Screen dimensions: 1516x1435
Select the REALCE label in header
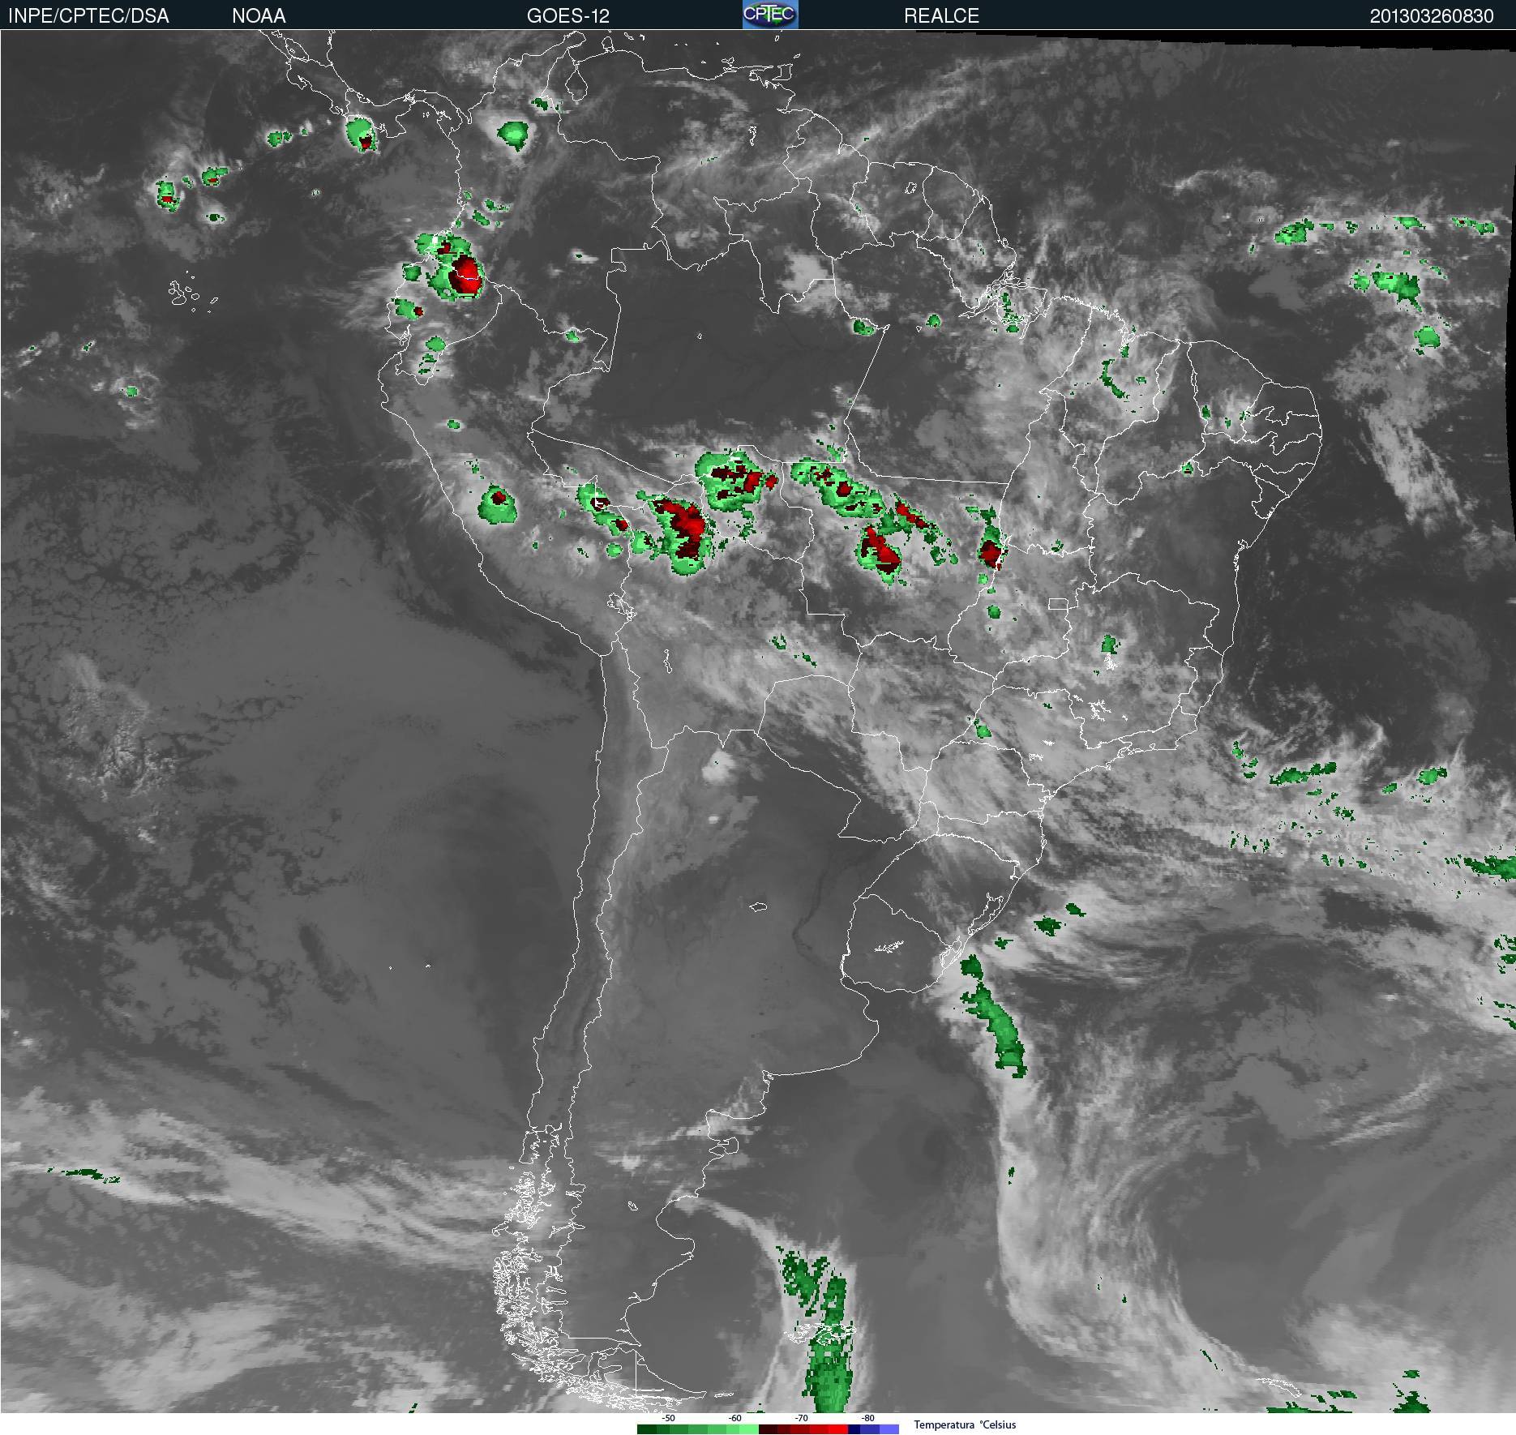(x=941, y=15)
